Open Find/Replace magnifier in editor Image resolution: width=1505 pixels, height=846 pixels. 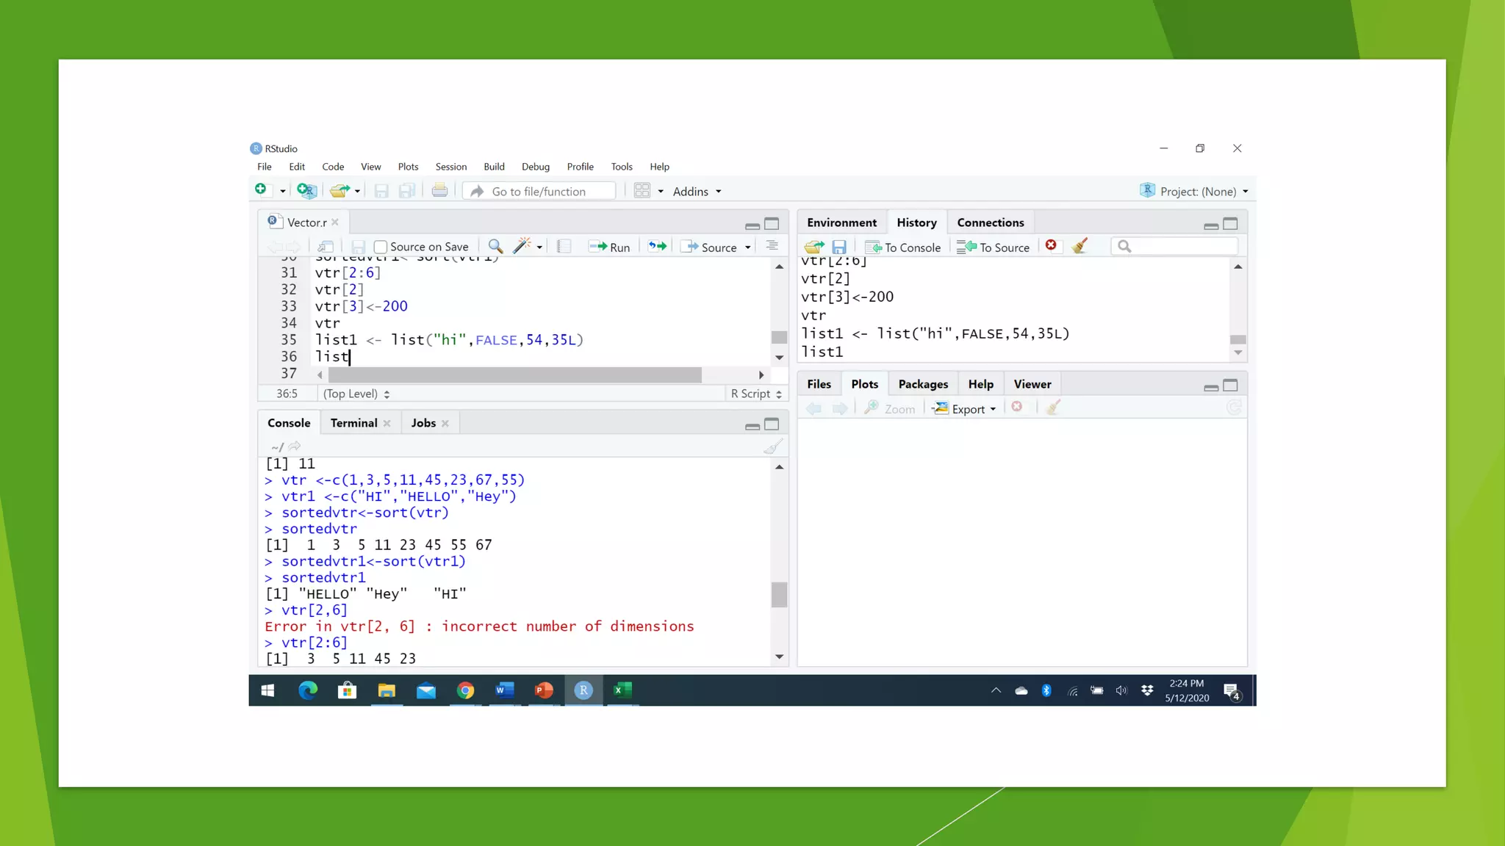tap(496, 246)
